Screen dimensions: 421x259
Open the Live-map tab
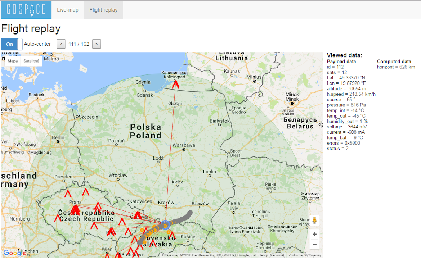point(68,10)
